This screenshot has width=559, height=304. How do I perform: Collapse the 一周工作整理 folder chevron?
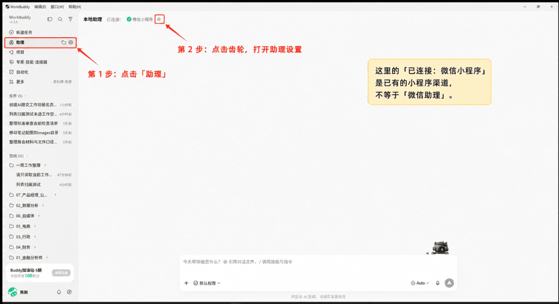[x=45, y=165]
